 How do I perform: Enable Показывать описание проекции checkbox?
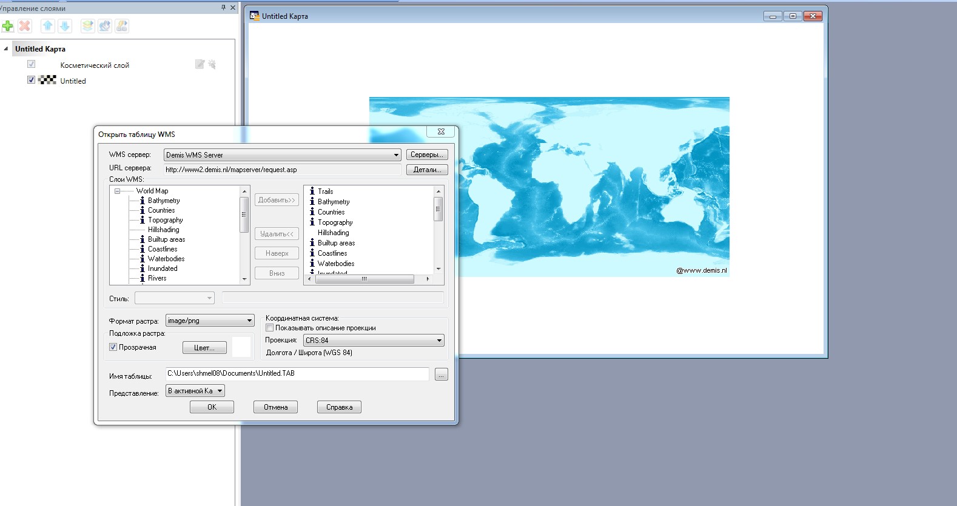(x=270, y=328)
